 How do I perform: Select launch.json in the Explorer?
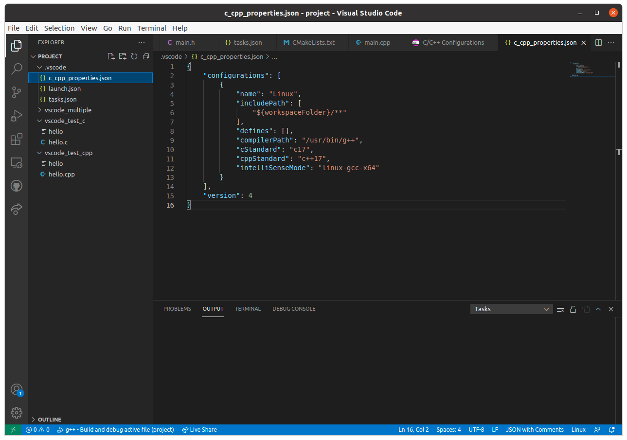click(x=90, y=88)
